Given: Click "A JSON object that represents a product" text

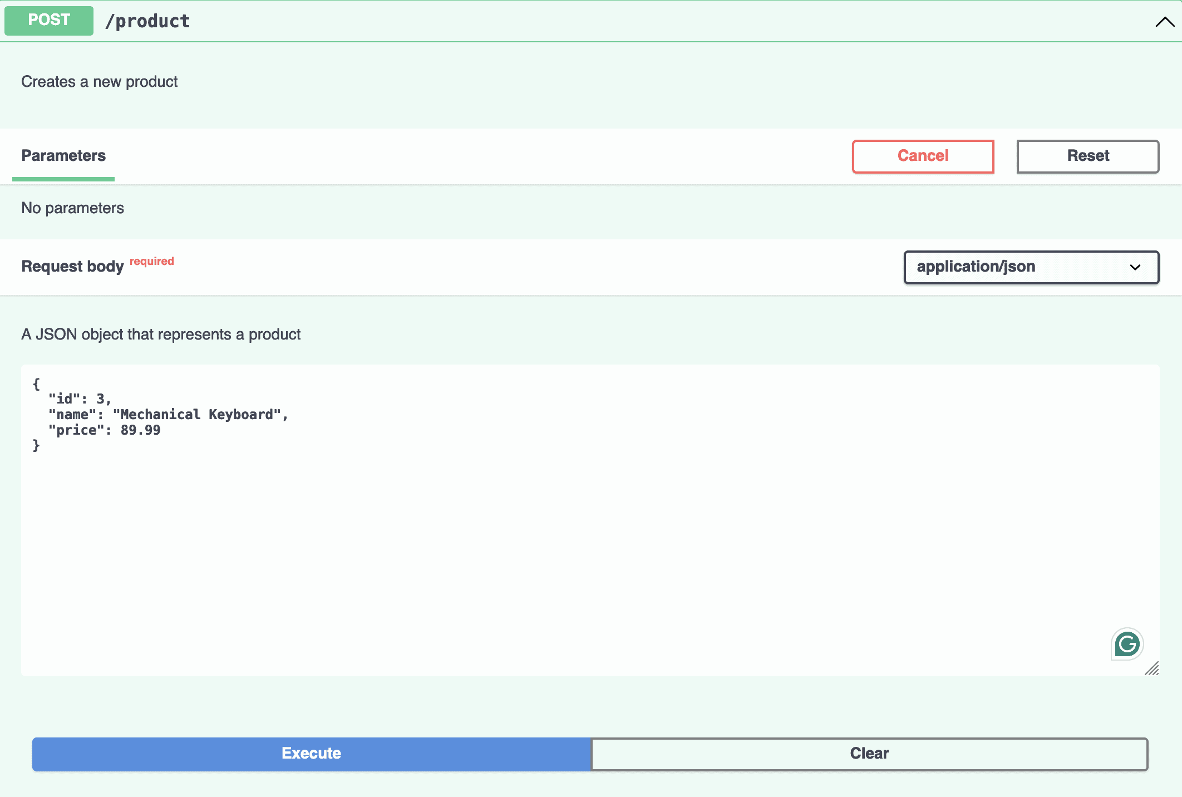Looking at the screenshot, I should (x=161, y=334).
